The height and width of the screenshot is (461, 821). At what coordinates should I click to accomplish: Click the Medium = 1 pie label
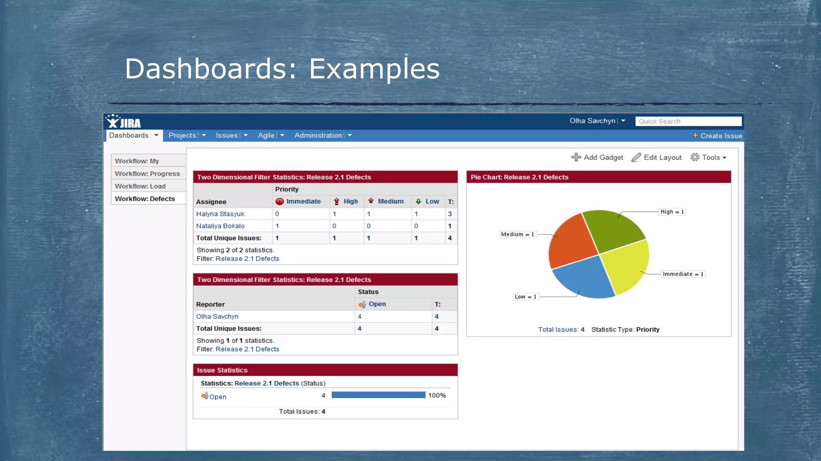(x=518, y=234)
